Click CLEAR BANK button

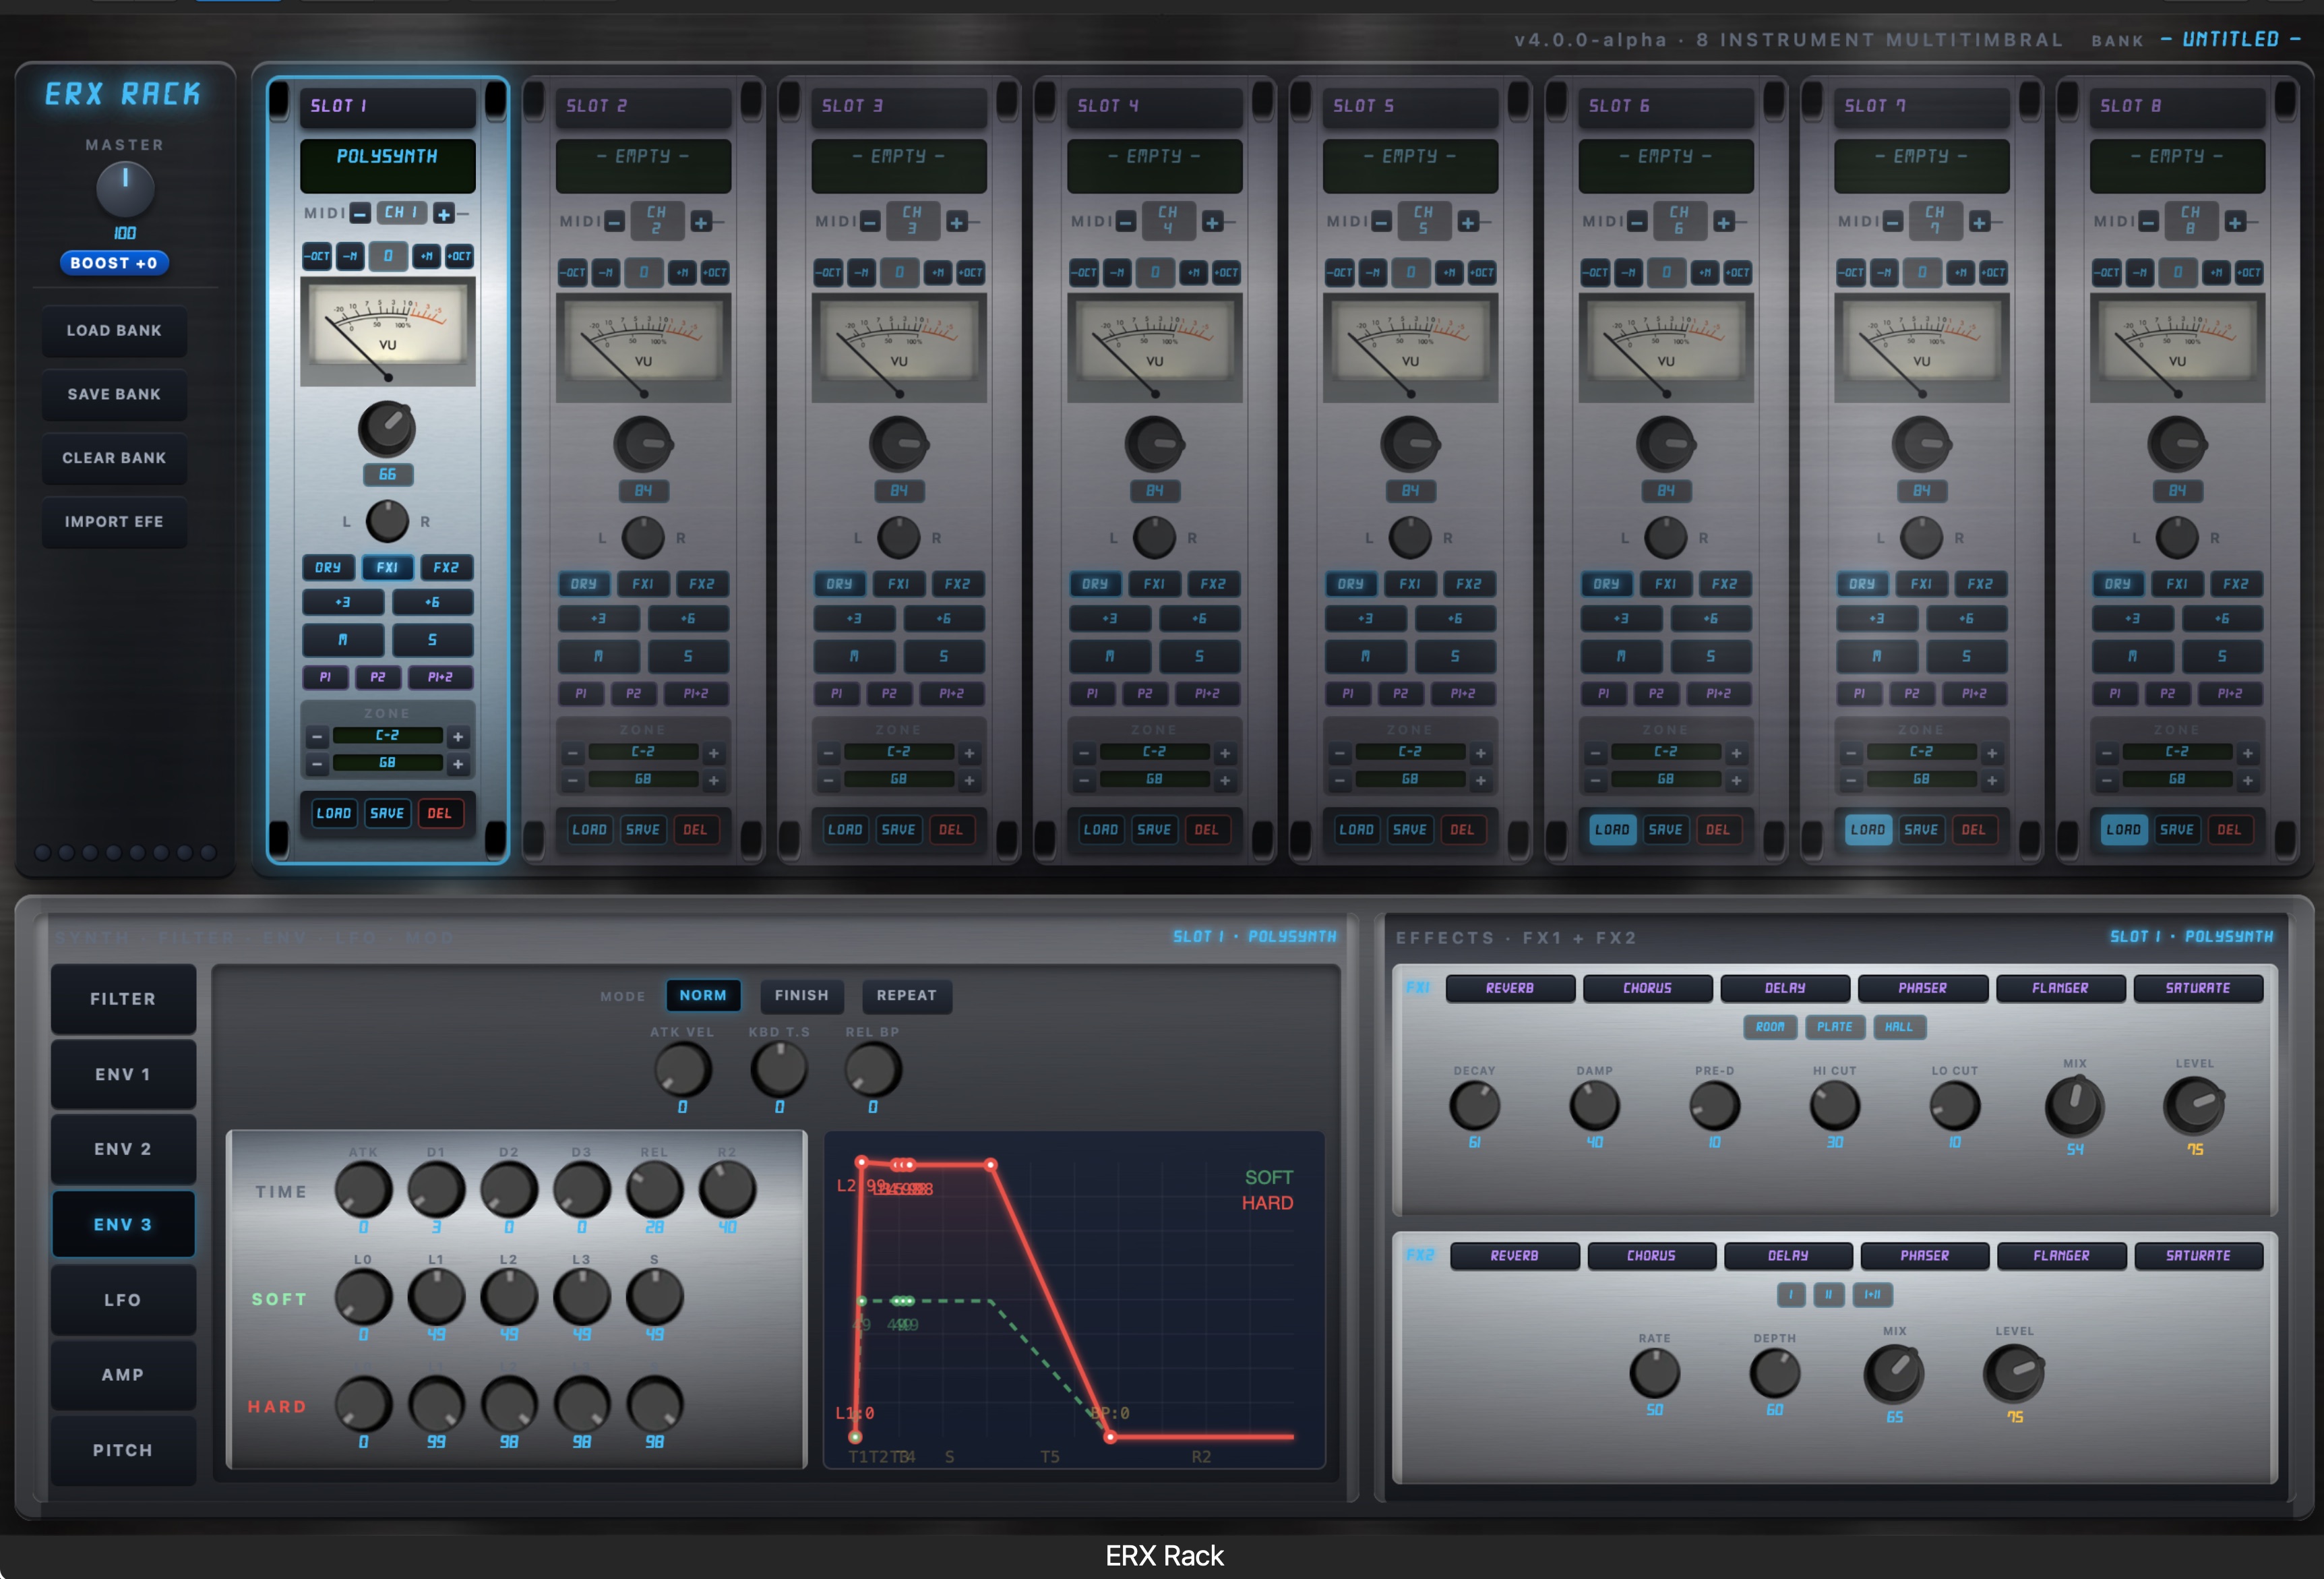pos(114,458)
